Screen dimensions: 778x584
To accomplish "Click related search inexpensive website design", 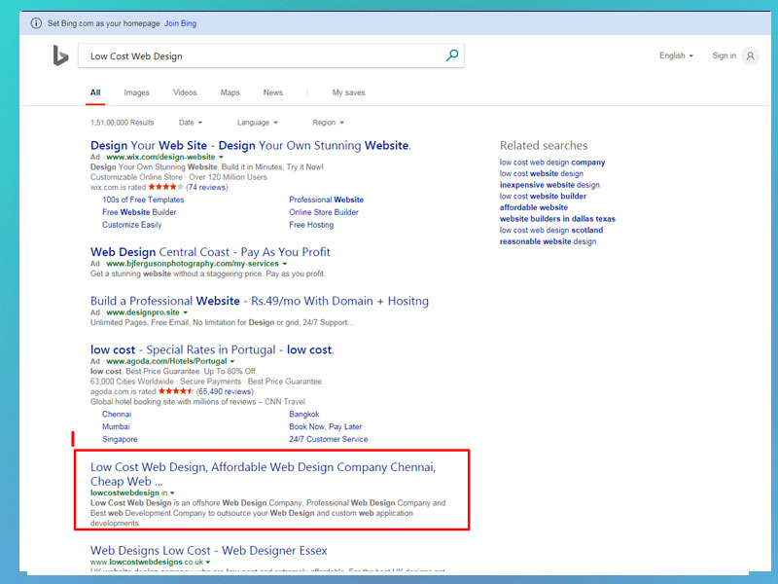I will pos(549,185).
